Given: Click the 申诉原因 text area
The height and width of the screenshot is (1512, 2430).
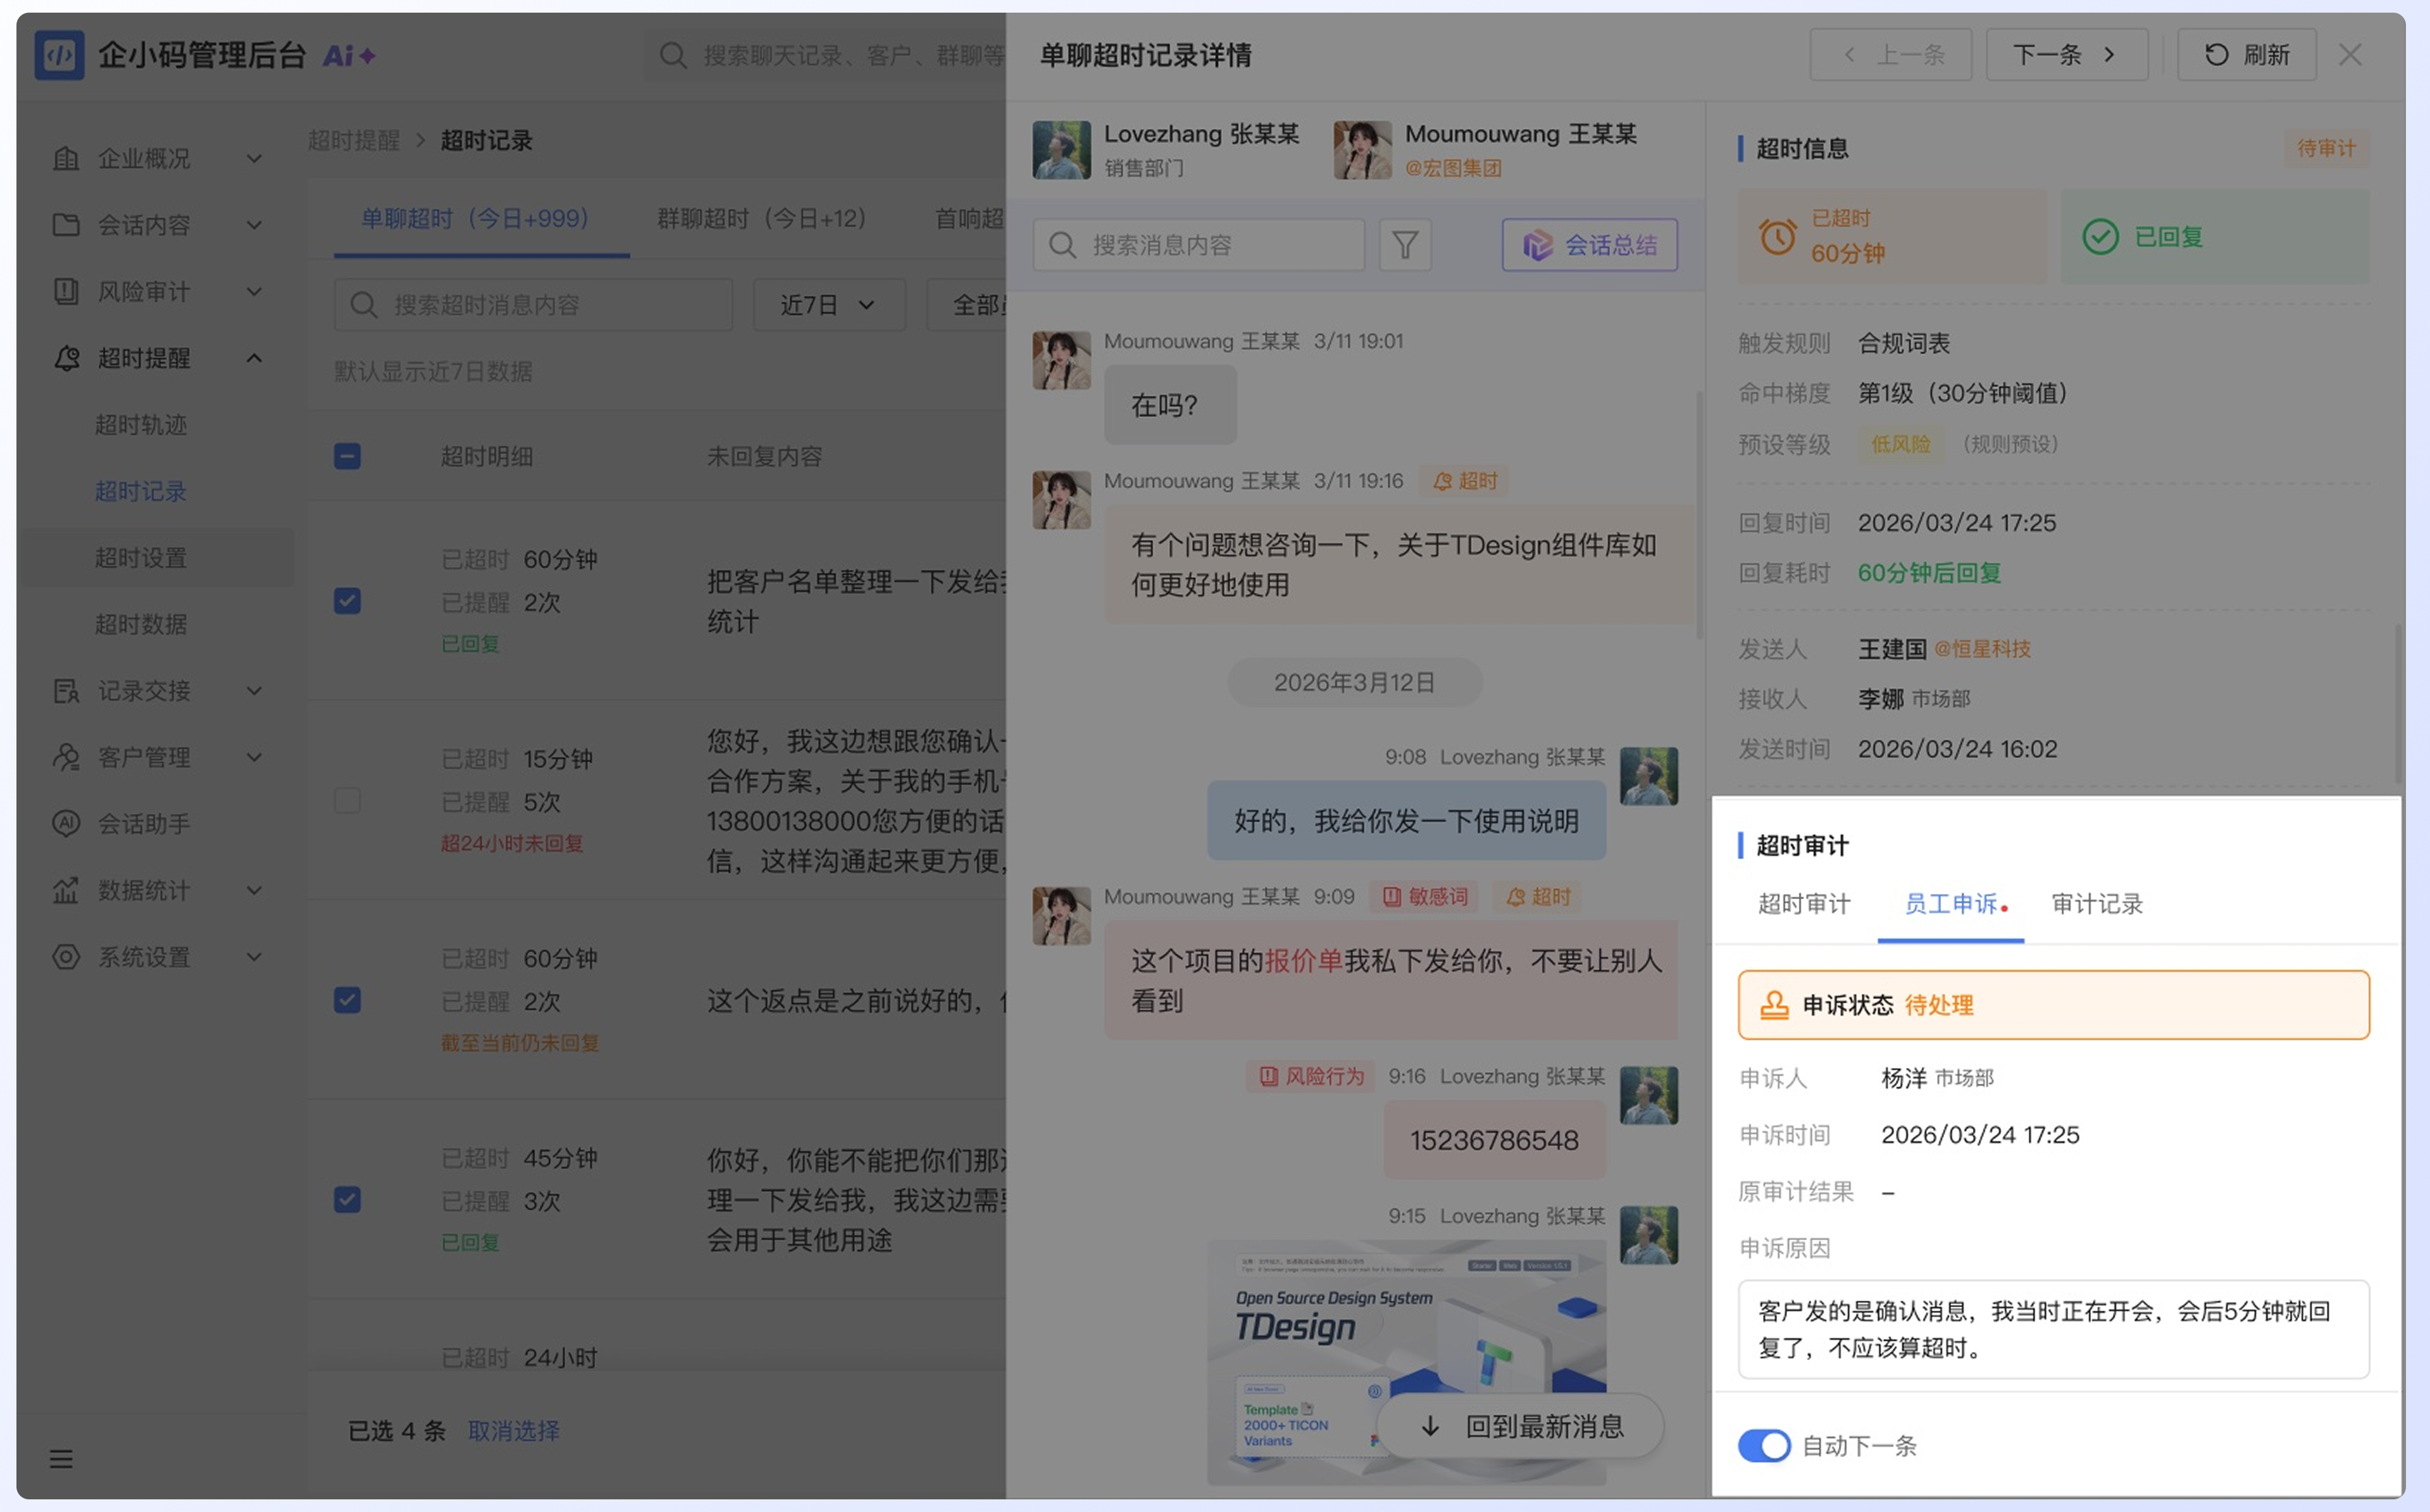Looking at the screenshot, I should click(x=2053, y=1330).
